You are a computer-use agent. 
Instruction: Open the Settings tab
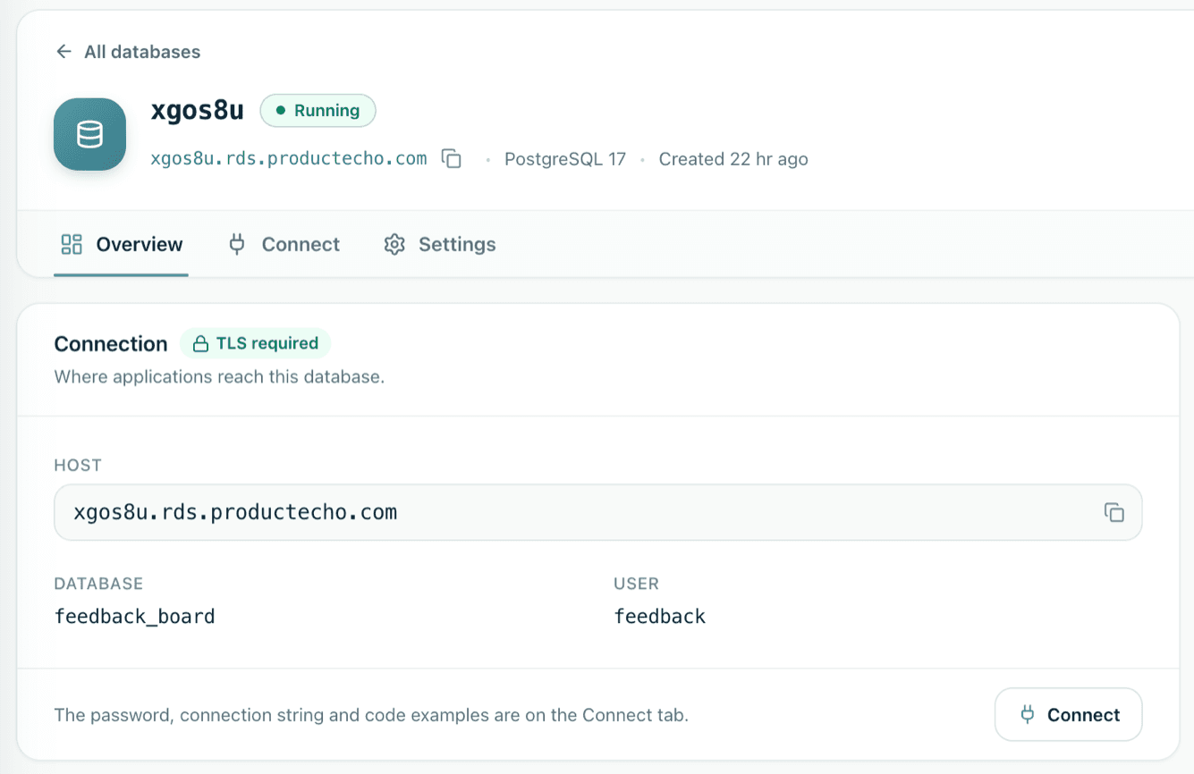[x=440, y=244]
